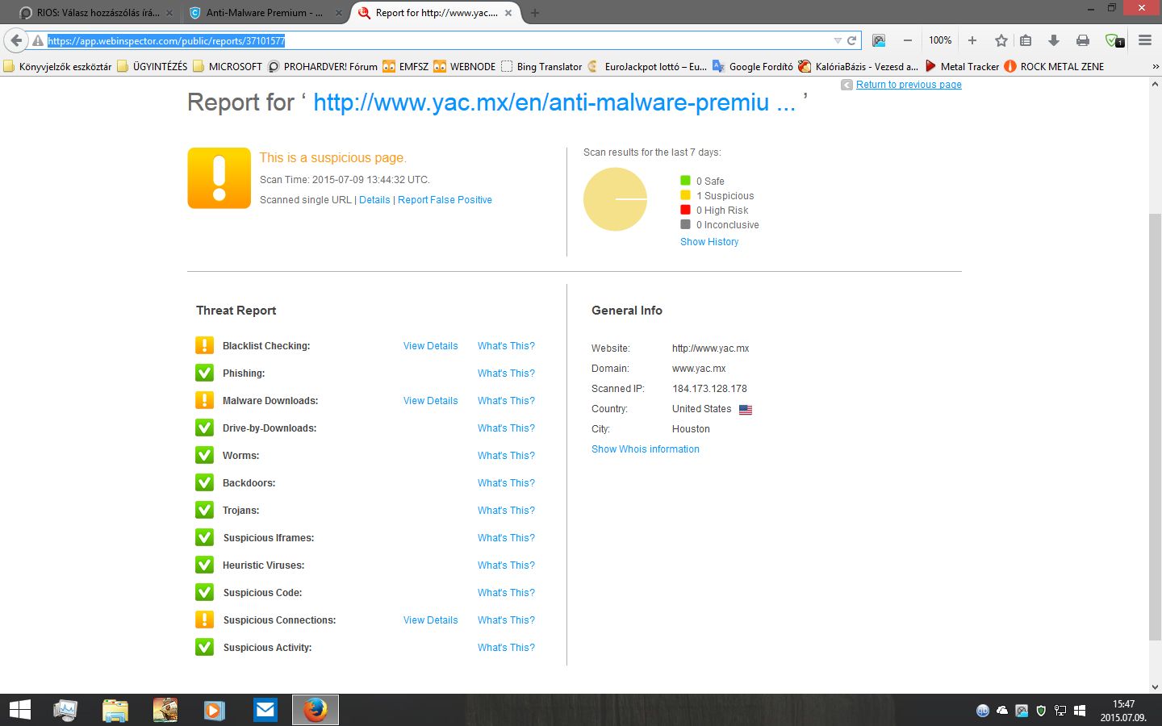Image resolution: width=1162 pixels, height=726 pixels.
Task: Click the Details link under scan time
Action: 374,200
